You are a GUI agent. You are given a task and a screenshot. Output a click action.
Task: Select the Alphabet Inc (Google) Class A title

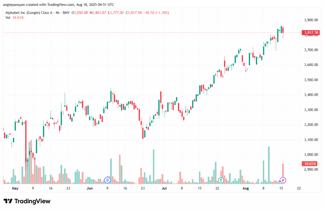29,13
